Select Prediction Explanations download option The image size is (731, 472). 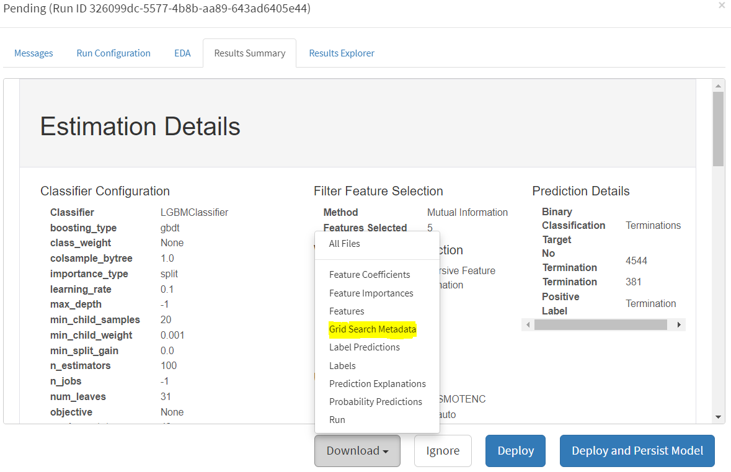378,384
